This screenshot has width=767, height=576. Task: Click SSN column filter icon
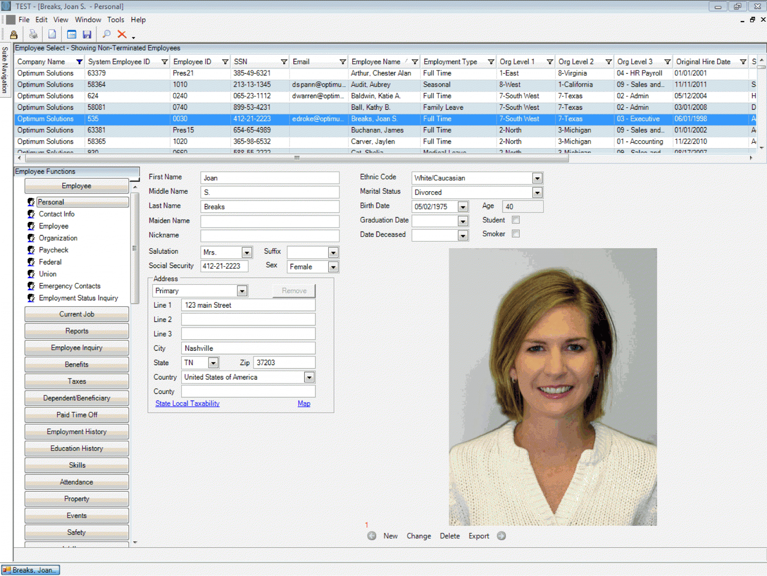pyautogui.click(x=284, y=62)
